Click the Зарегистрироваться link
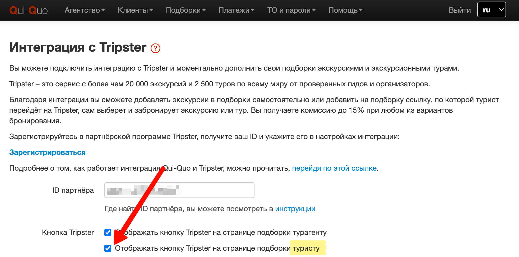 tap(48, 152)
